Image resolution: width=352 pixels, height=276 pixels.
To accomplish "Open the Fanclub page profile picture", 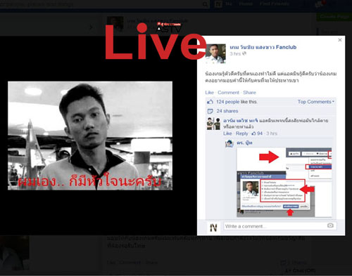I will [x=215, y=53].
